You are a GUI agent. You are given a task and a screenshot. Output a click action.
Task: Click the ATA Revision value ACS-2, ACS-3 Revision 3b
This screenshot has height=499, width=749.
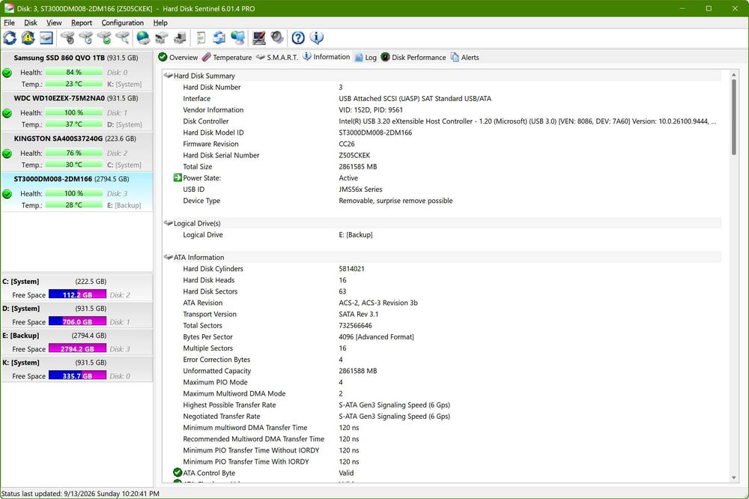[378, 303]
